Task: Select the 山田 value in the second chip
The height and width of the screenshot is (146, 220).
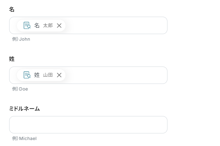Action: coord(48,75)
